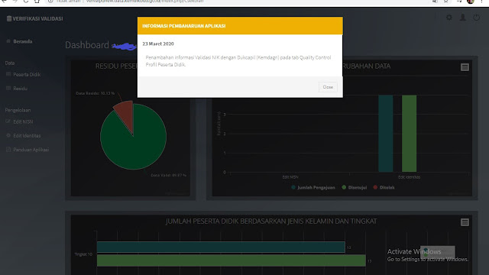This screenshot has width=489, height=275.
Task: Click the browser reload icon
Action: [26, 2]
